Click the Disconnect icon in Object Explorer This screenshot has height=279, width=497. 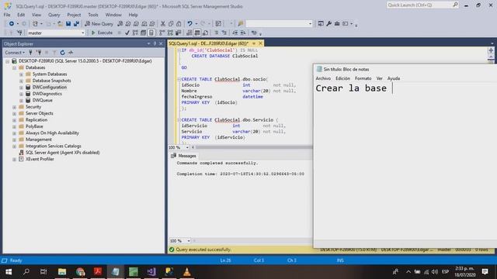point(39,53)
